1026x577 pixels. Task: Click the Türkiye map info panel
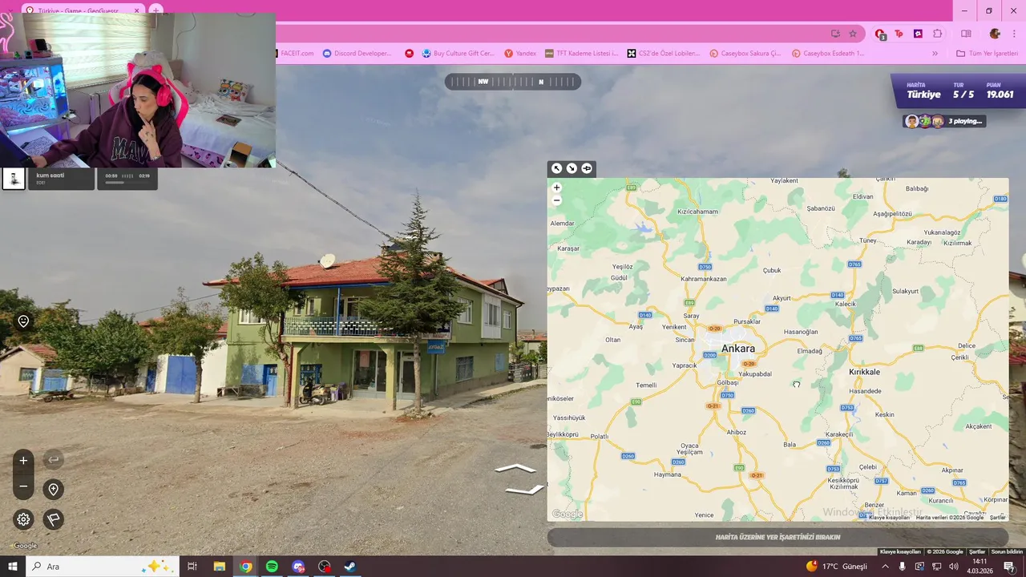[x=958, y=91]
